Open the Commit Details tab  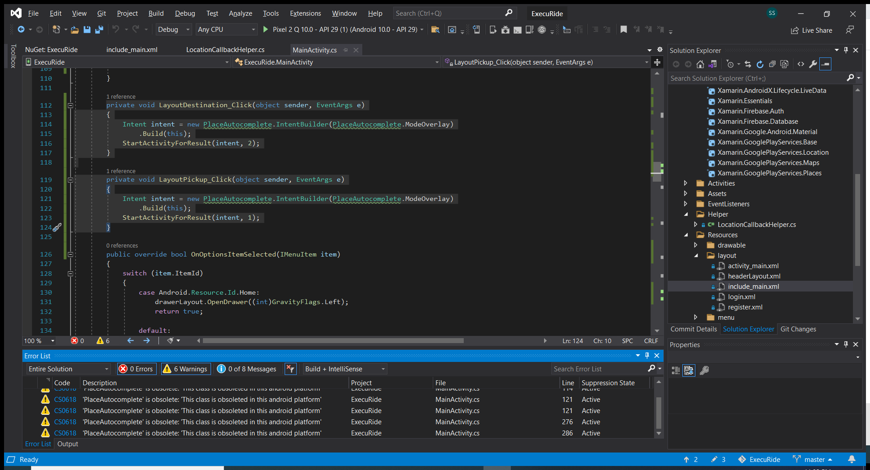(694, 329)
